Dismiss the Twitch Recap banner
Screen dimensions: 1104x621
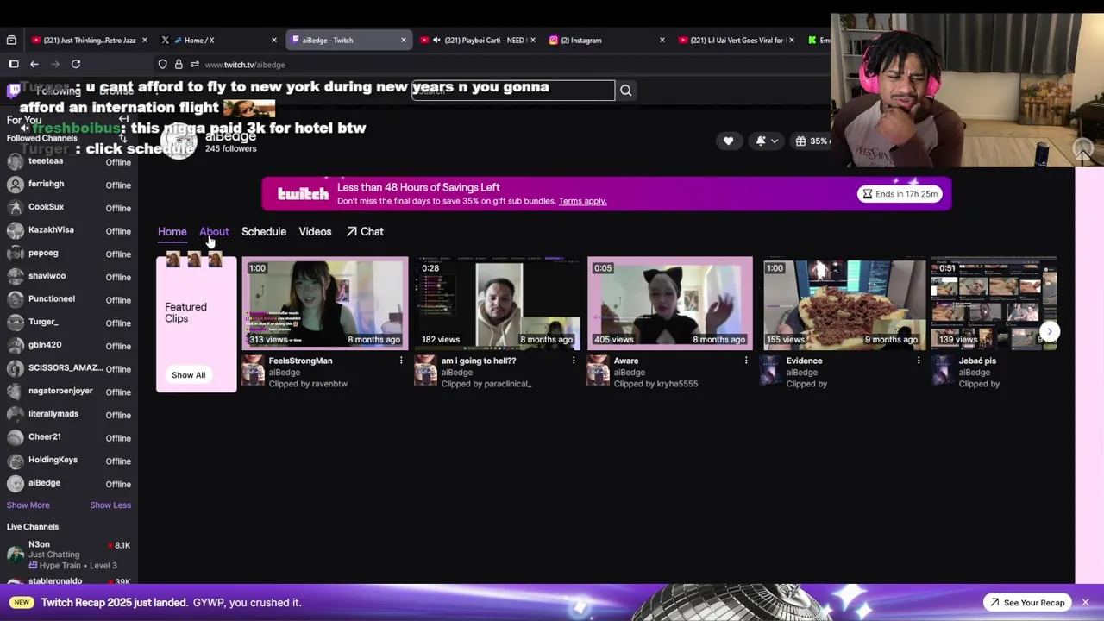click(x=1086, y=602)
